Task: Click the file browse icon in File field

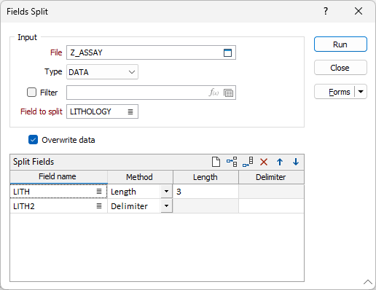Action: (x=227, y=52)
